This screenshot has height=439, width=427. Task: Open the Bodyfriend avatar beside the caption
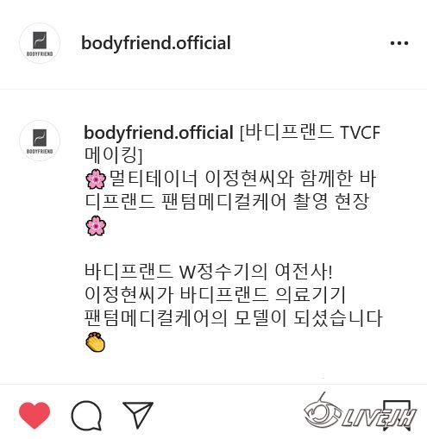coord(40,141)
